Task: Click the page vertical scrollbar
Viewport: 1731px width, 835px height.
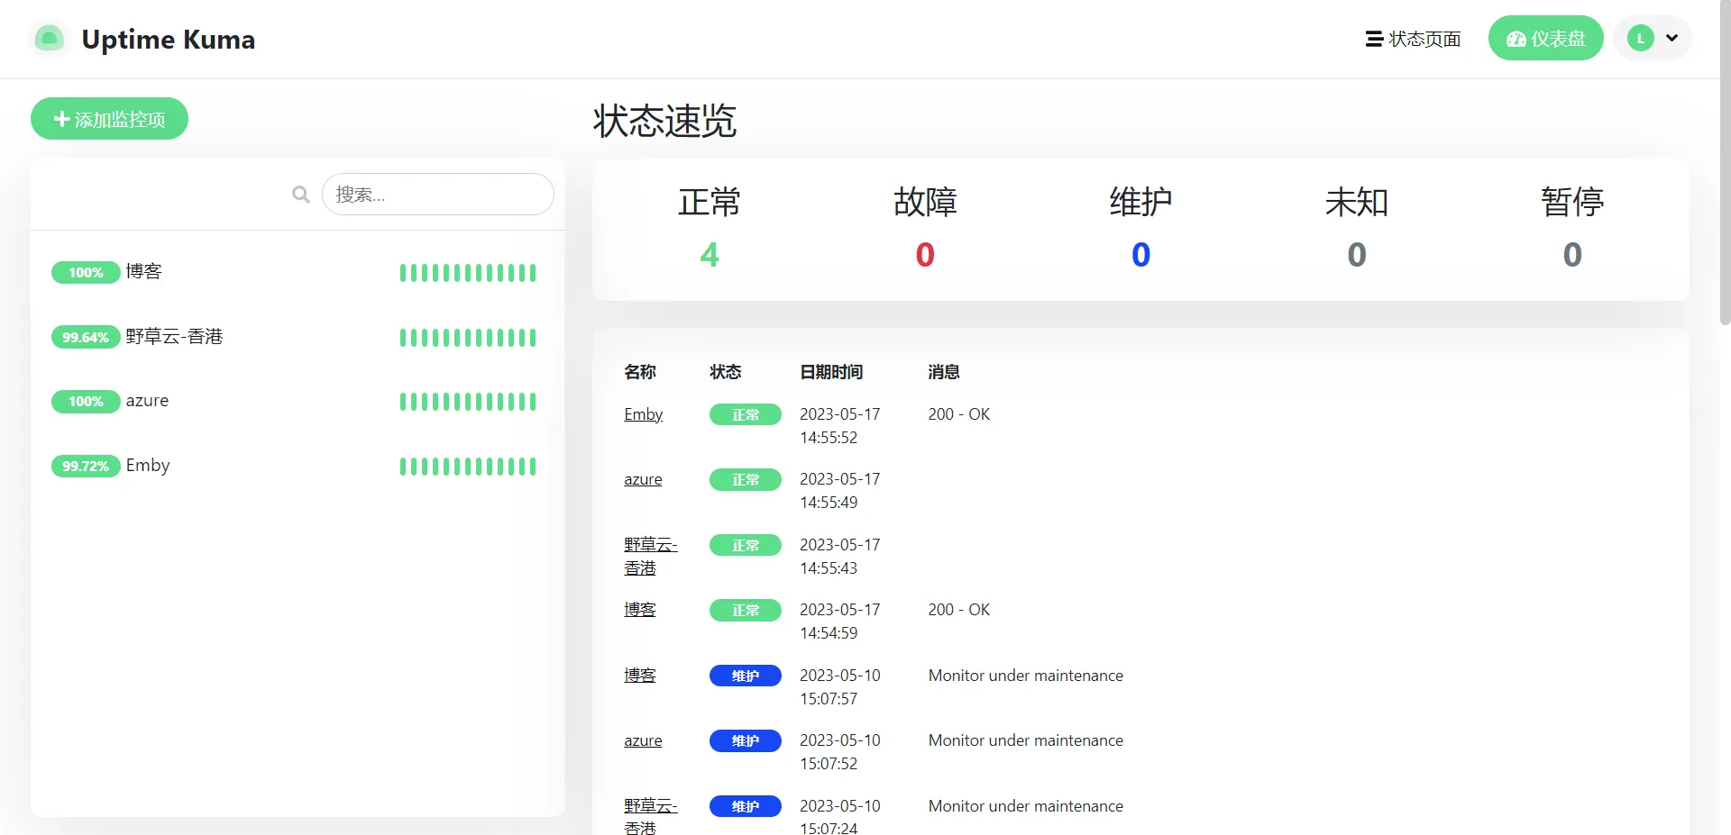Action: pos(1725,162)
